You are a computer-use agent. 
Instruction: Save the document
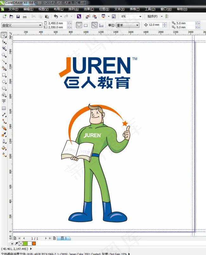click(18, 16)
